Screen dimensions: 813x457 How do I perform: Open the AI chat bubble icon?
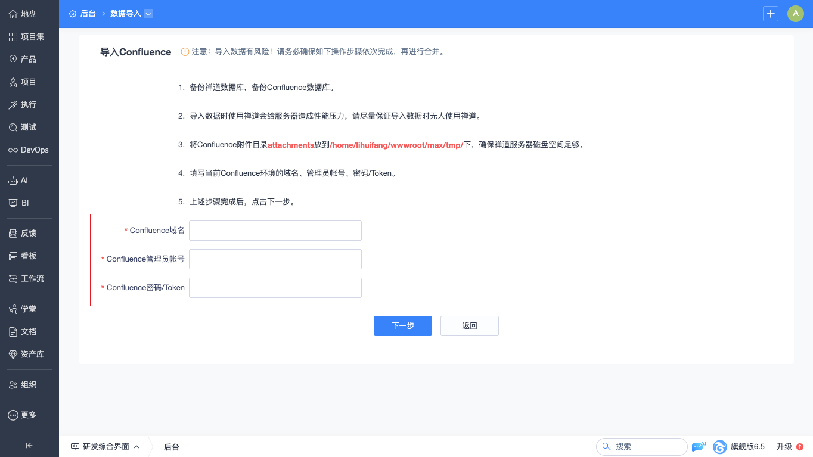click(x=699, y=447)
